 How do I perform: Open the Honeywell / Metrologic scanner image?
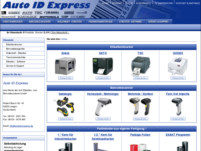103,107
